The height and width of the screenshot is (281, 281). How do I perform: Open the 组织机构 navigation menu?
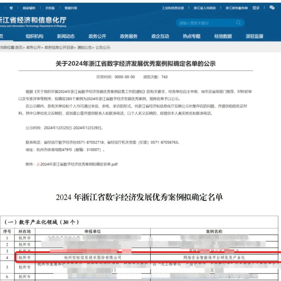(34, 36)
